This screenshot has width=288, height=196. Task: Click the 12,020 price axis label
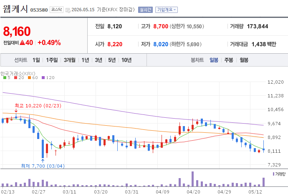tap(275, 82)
